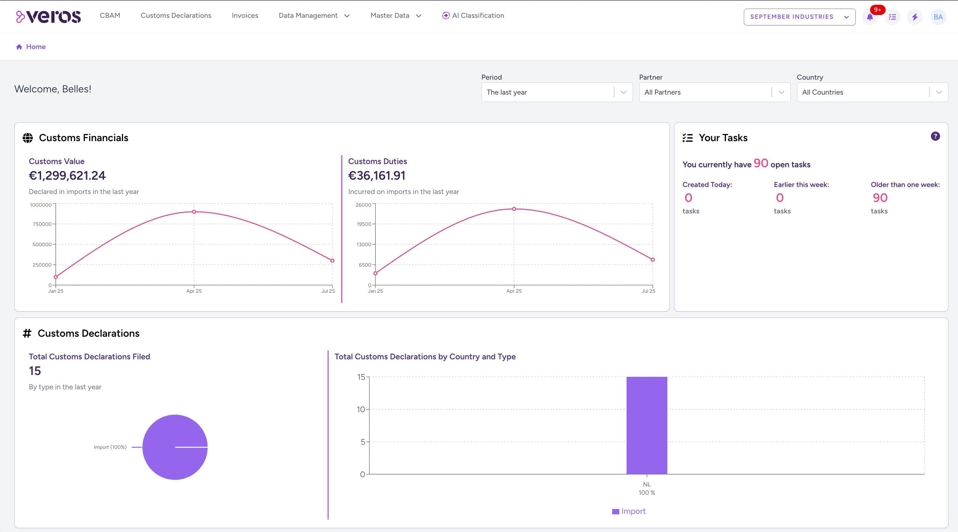Open the Invoices menu item
Screen dimensions: 958x532
(x=245, y=16)
